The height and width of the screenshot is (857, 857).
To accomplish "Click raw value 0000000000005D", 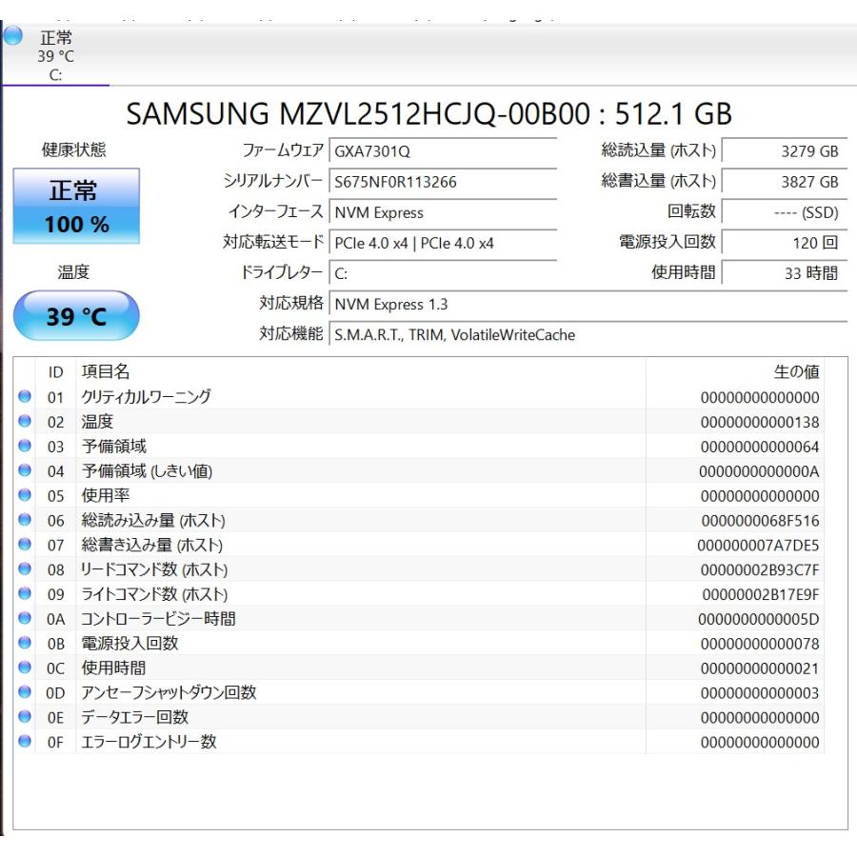I will (x=759, y=619).
